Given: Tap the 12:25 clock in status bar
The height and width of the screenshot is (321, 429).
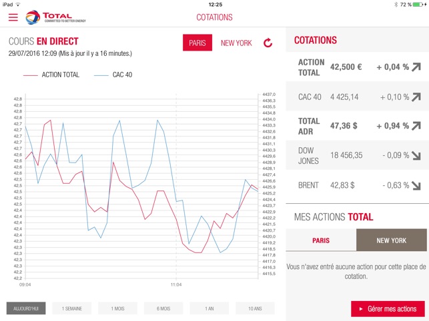Looking at the screenshot, I should click(x=216, y=5).
